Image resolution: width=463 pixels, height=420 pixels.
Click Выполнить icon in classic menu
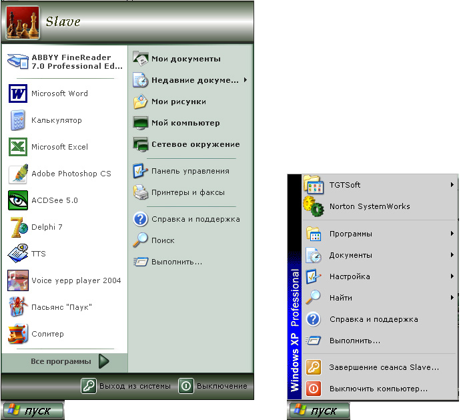pyautogui.click(x=313, y=341)
